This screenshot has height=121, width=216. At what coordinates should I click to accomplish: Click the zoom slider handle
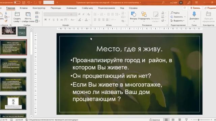pyautogui.click(x=198, y=120)
